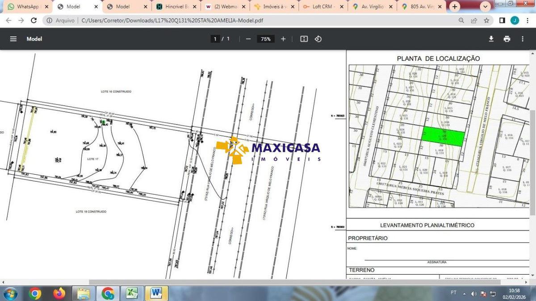
Task: Bookmark this page with the star icon
Action: coord(486,21)
